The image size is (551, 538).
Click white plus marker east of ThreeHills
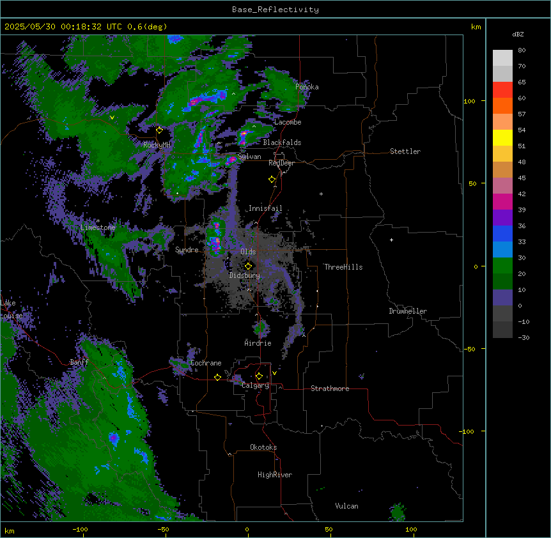coord(391,240)
